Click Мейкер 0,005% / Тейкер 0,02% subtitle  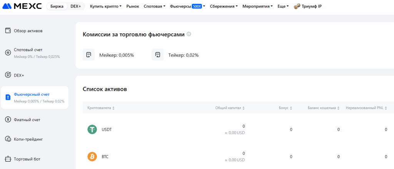point(39,102)
